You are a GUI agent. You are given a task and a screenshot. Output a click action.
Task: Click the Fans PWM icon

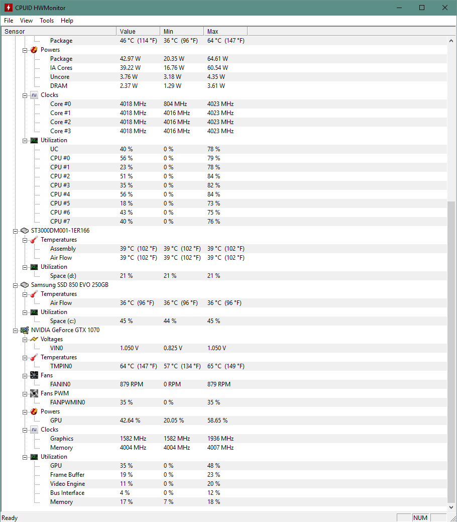click(34, 393)
